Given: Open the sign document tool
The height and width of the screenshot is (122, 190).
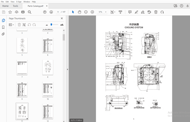Looking at the screenshot, I should pos(143,12).
